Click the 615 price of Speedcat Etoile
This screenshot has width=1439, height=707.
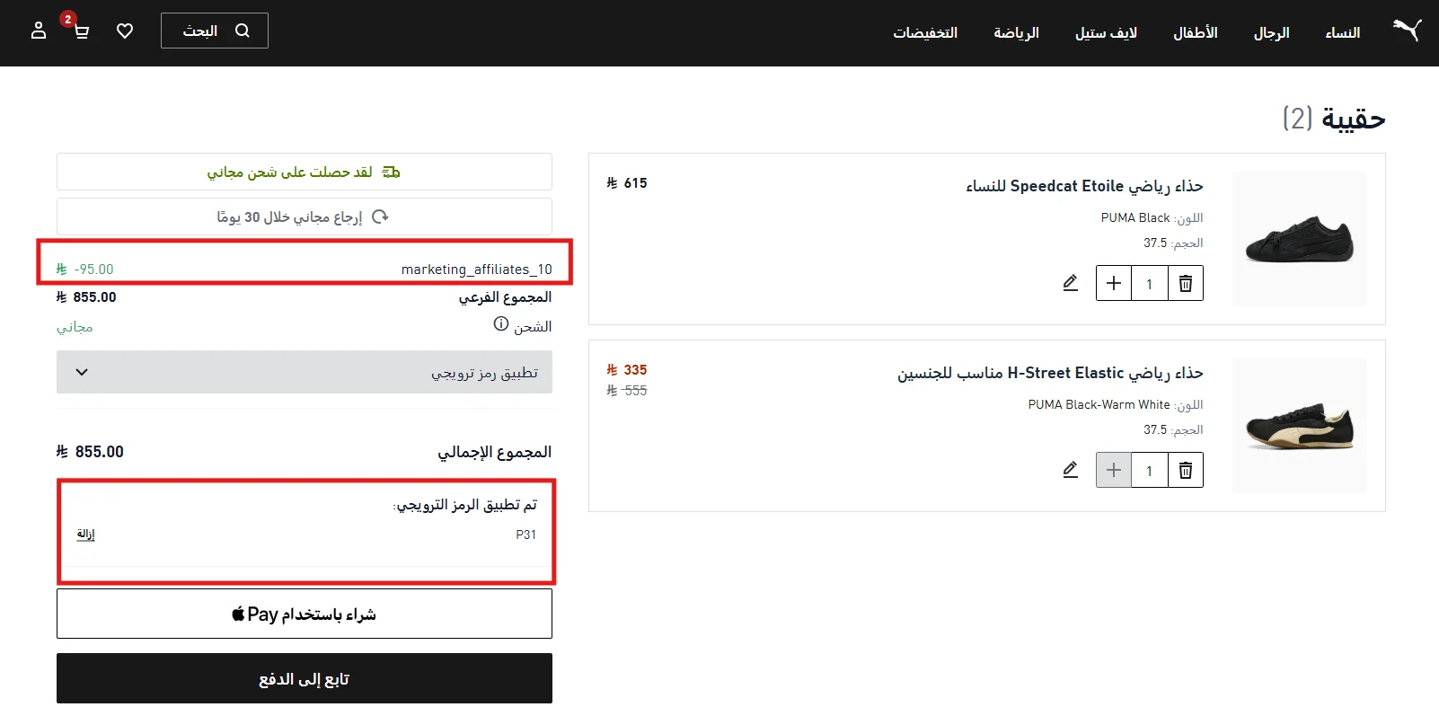point(627,182)
